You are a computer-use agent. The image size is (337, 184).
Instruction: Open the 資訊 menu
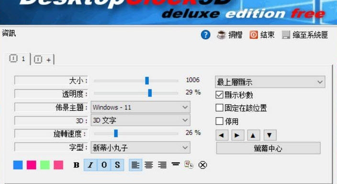coord(9,33)
